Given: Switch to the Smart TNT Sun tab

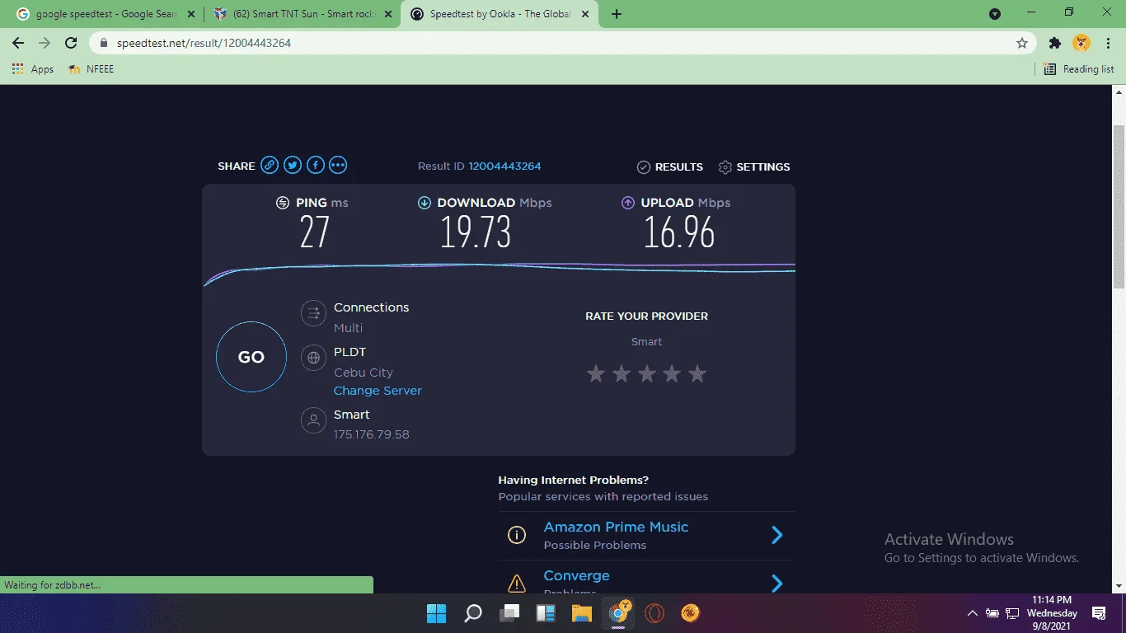Looking at the screenshot, I should pos(302,14).
